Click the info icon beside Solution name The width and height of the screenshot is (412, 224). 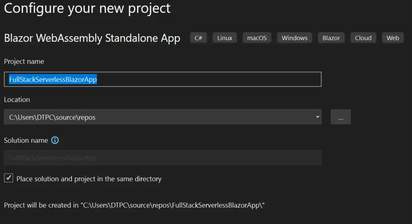[55, 140]
